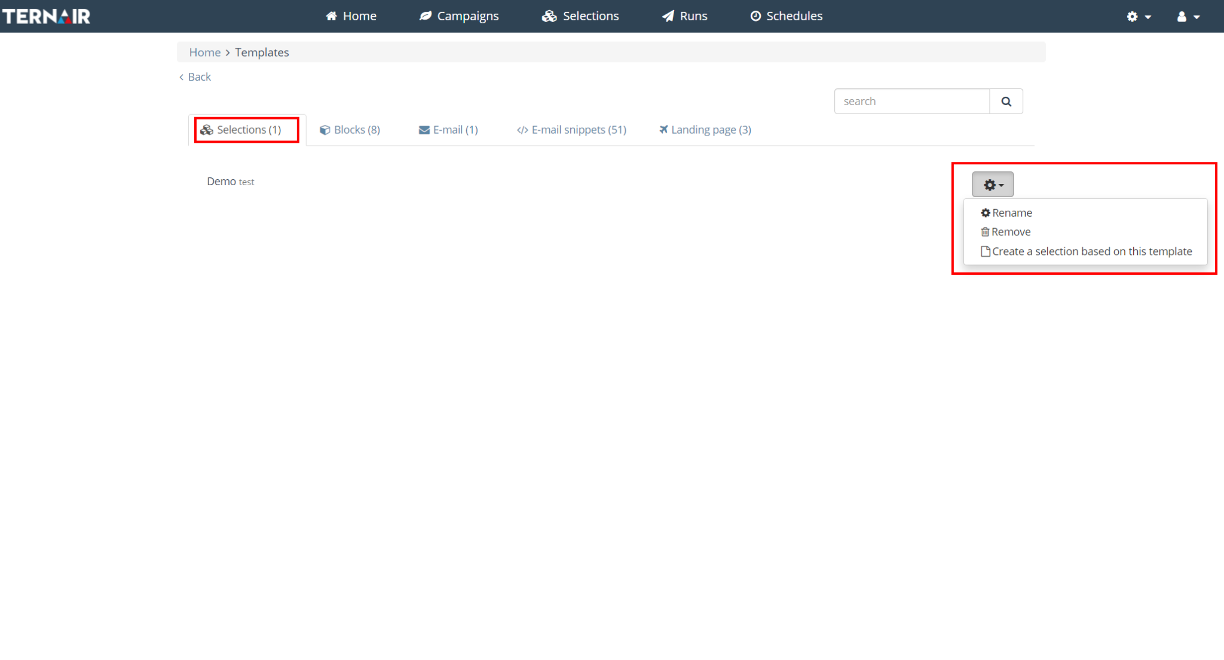Screen dimensions: 1224x660
Task: Open the E-mail snippets (51) tab
Action: (x=572, y=130)
